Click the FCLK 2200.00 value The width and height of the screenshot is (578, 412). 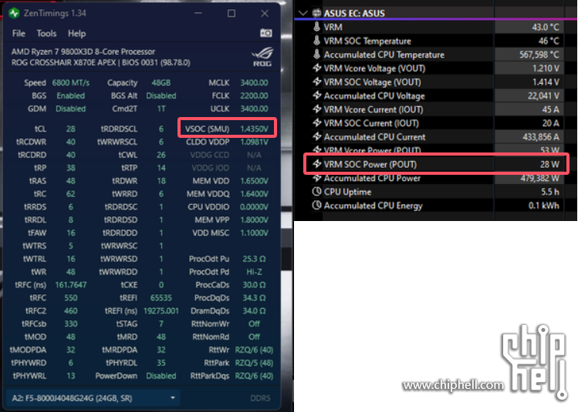(254, 95)
